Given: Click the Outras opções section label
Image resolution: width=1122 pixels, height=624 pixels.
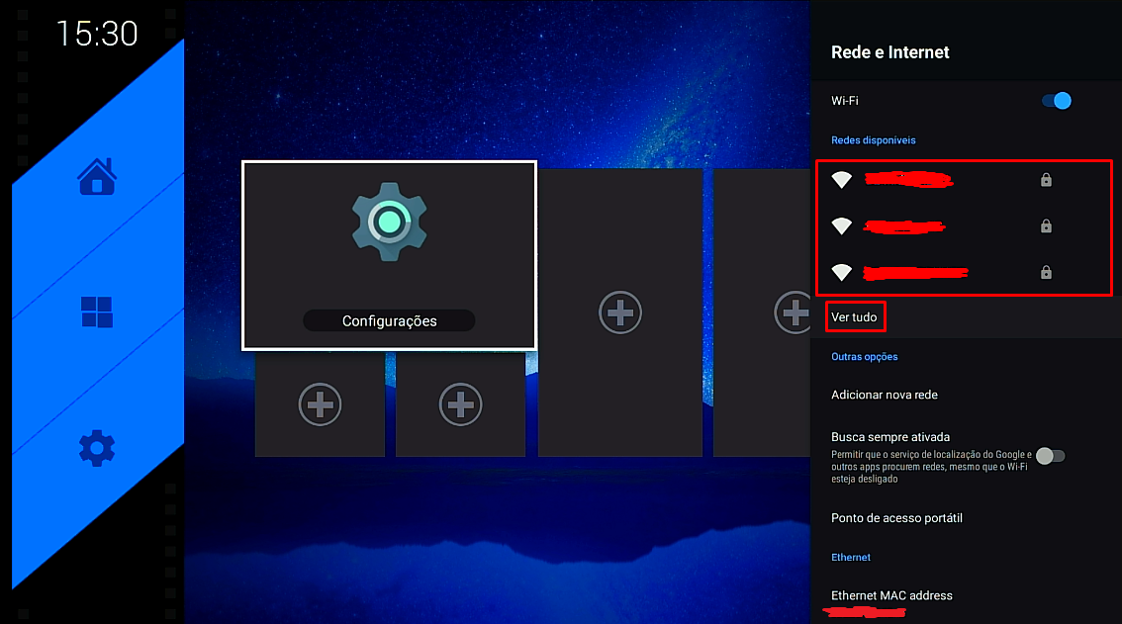Looking at the screenshot, I should point(865,356).
